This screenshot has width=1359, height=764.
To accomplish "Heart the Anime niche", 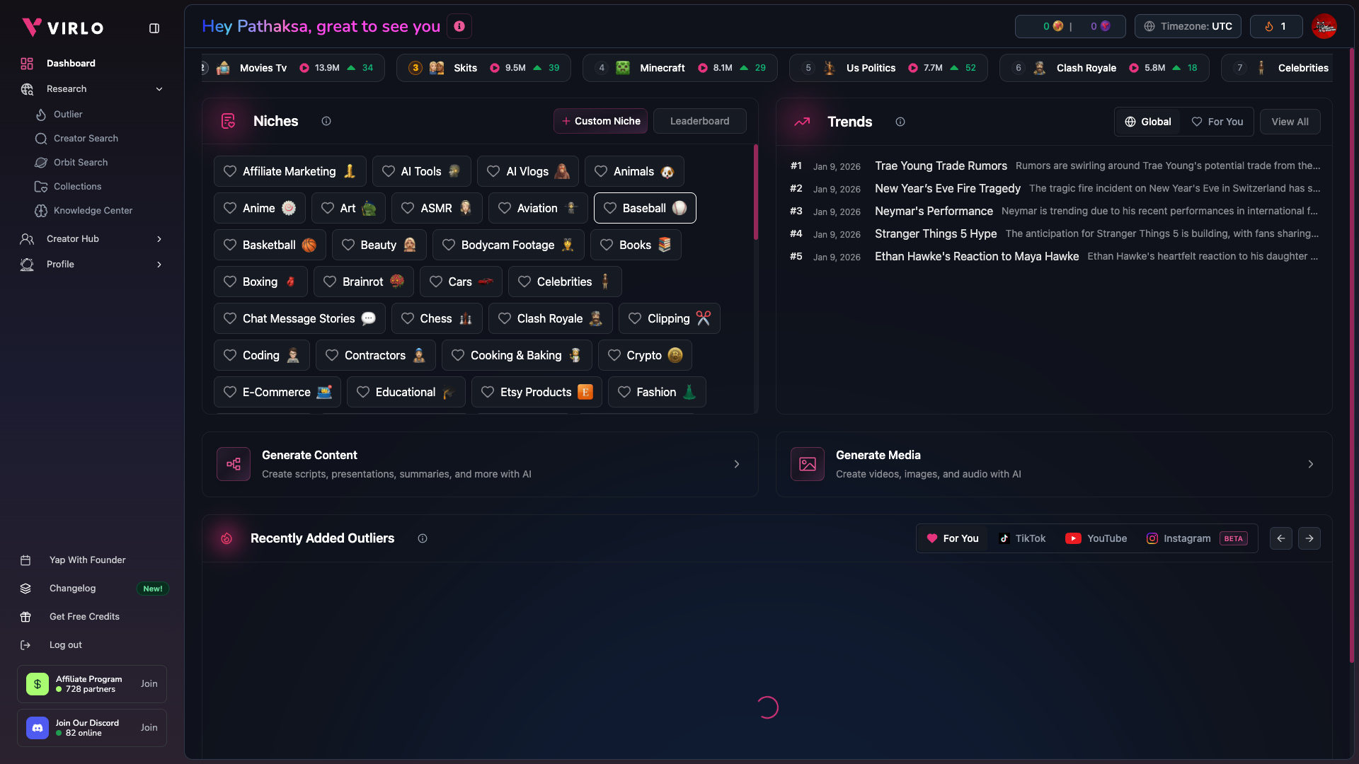I will tap(229, 208).
